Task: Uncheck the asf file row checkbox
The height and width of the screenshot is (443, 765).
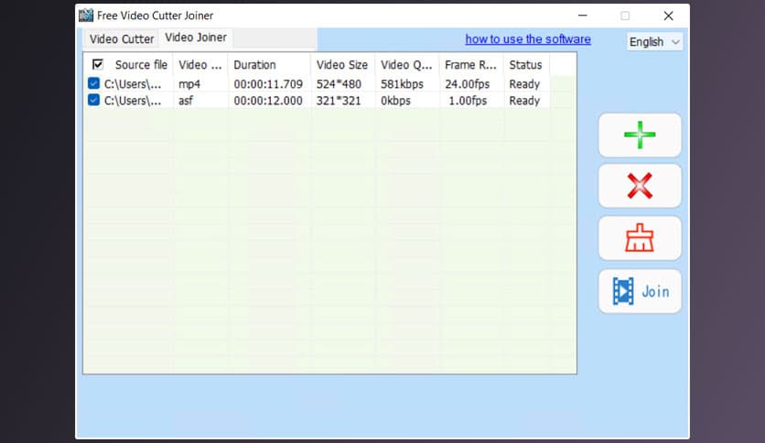Action: click(x=93, y=101)
